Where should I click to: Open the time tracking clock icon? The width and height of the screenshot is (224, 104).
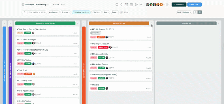click(117, 5)
